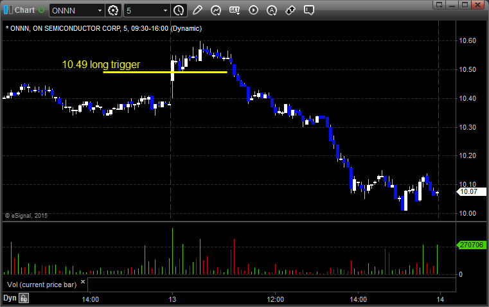Maximize the chart window

tap(465, 4)
